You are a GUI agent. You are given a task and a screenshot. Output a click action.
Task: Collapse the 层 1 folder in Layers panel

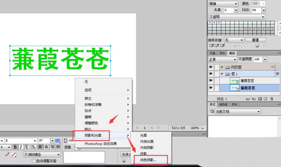click(x=222, y=74)
